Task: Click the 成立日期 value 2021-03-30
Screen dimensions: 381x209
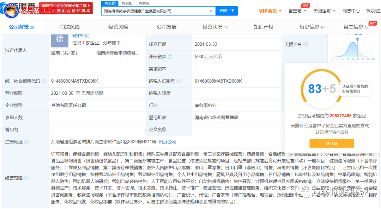Action: point(206,44)
